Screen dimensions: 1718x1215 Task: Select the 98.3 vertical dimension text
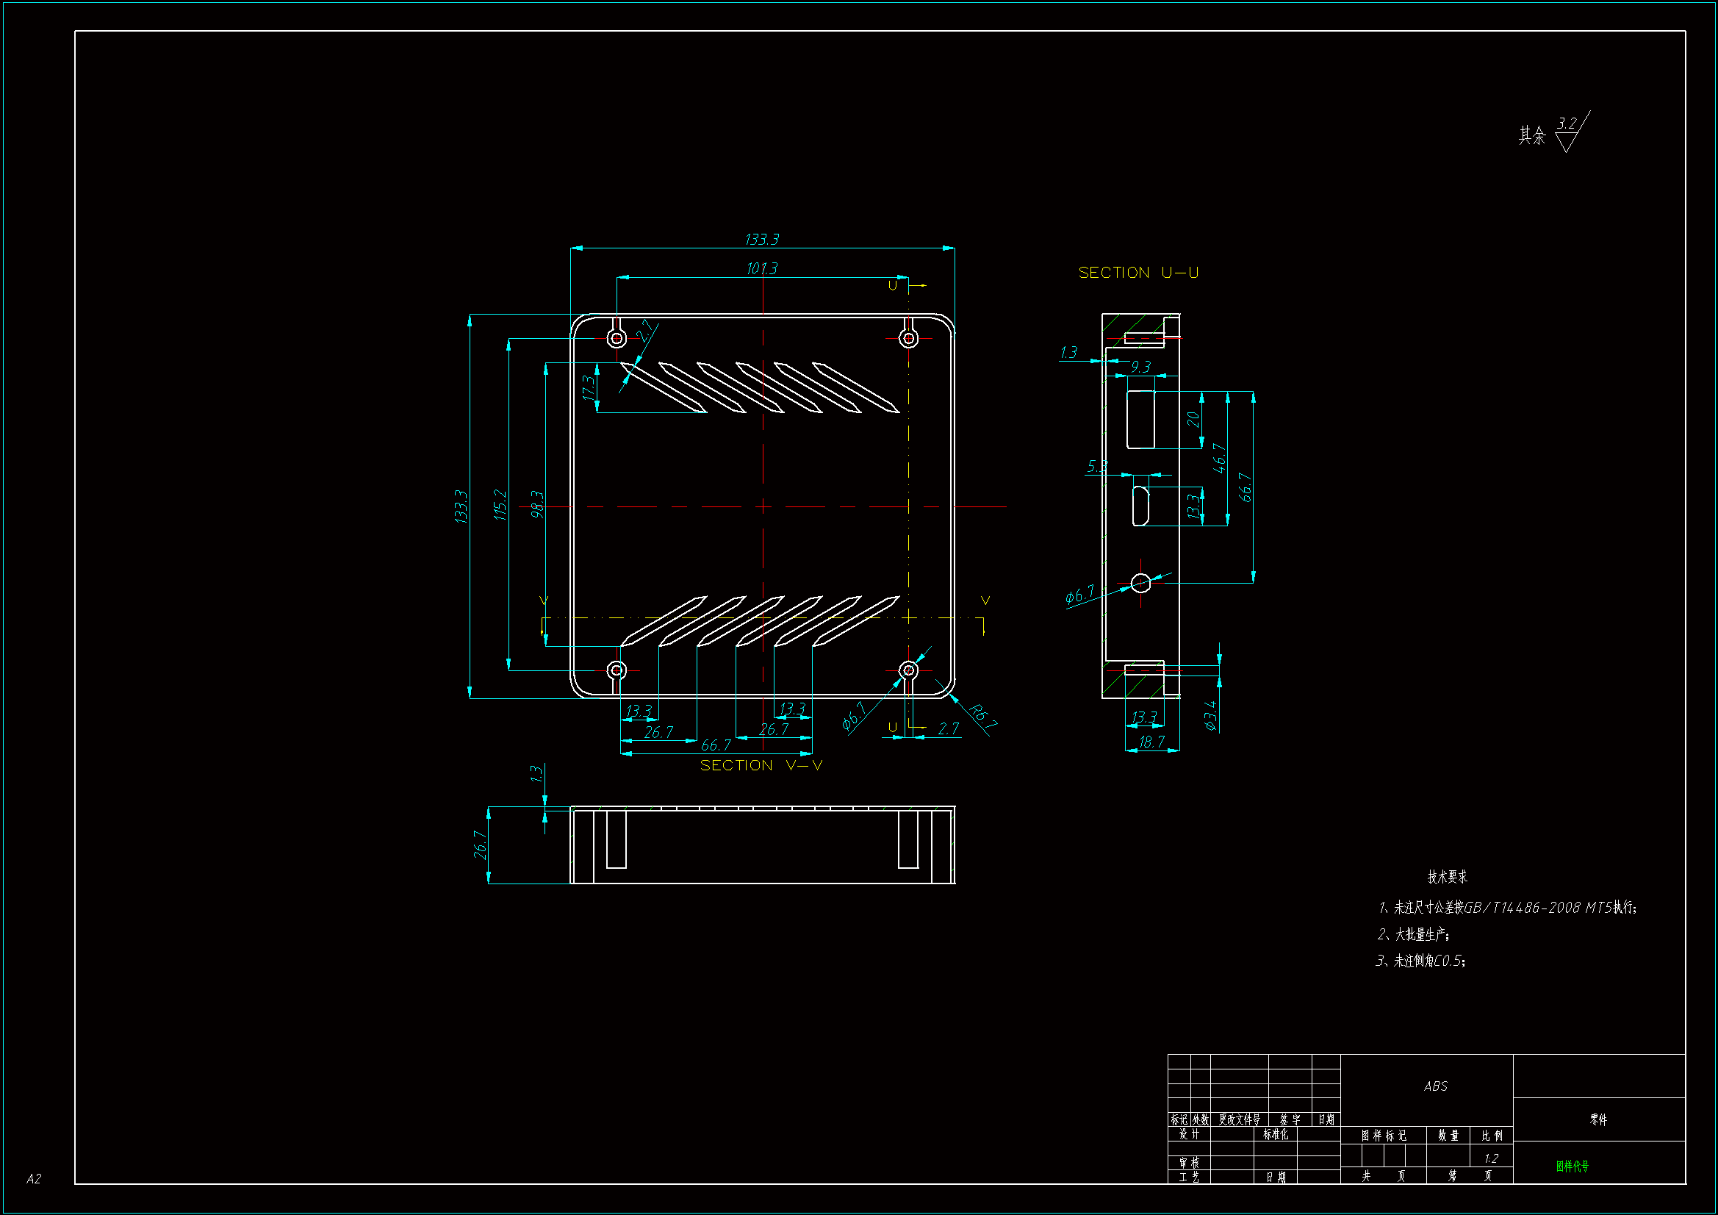click(x=537, y=504)
